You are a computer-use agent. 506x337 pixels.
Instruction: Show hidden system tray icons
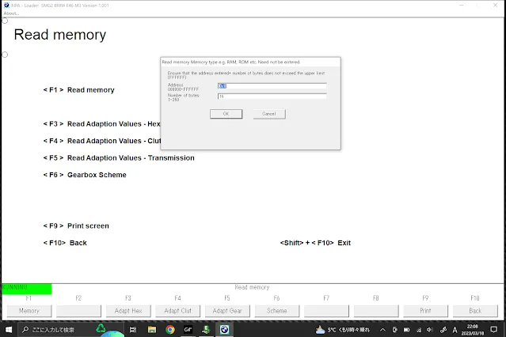pos(382,330)
